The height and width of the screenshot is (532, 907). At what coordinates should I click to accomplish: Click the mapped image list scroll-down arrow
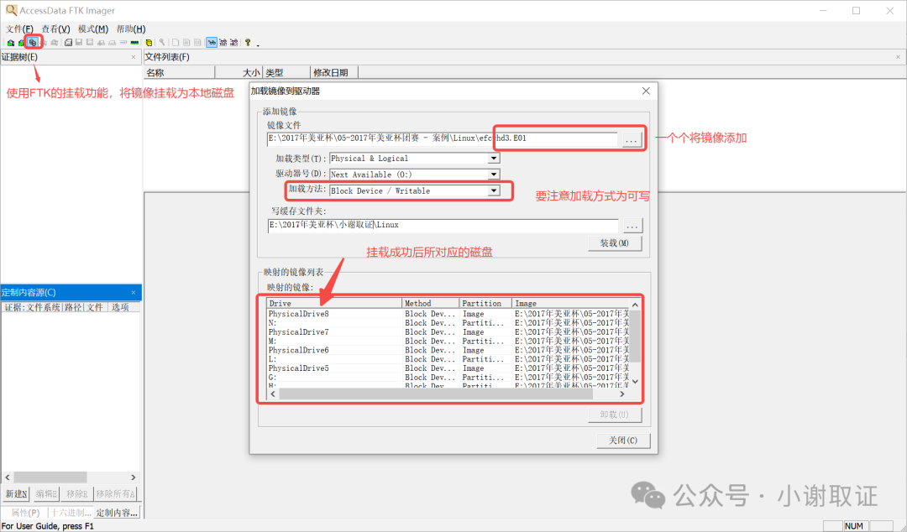coord(635,382)
